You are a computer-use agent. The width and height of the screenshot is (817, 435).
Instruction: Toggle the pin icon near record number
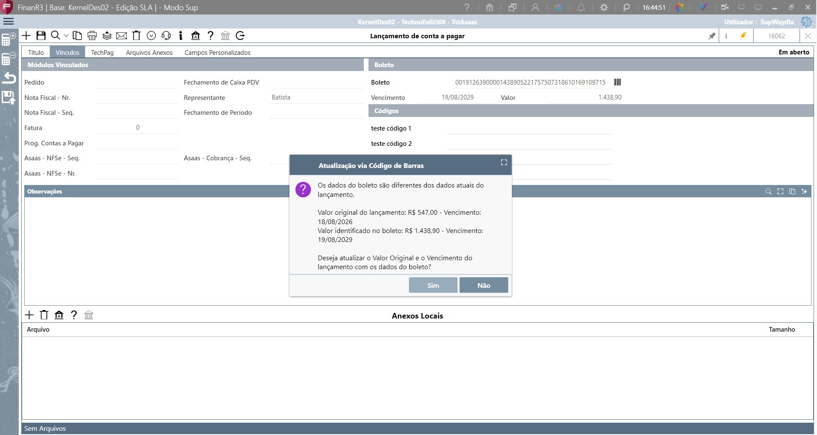tap(711, 36)
